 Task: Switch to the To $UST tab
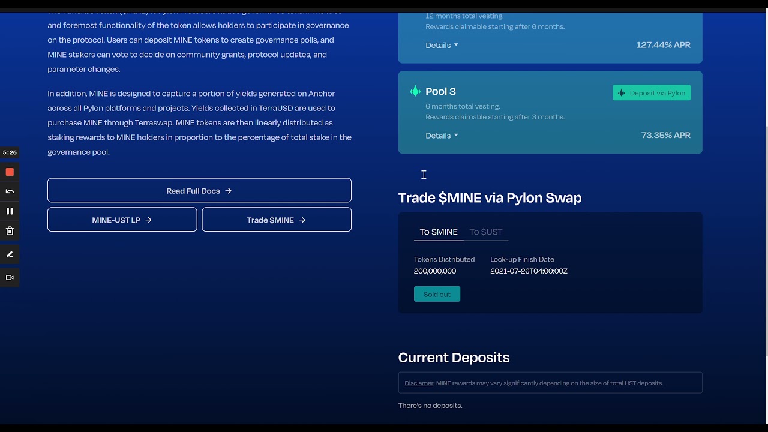(x=486, y=232)
